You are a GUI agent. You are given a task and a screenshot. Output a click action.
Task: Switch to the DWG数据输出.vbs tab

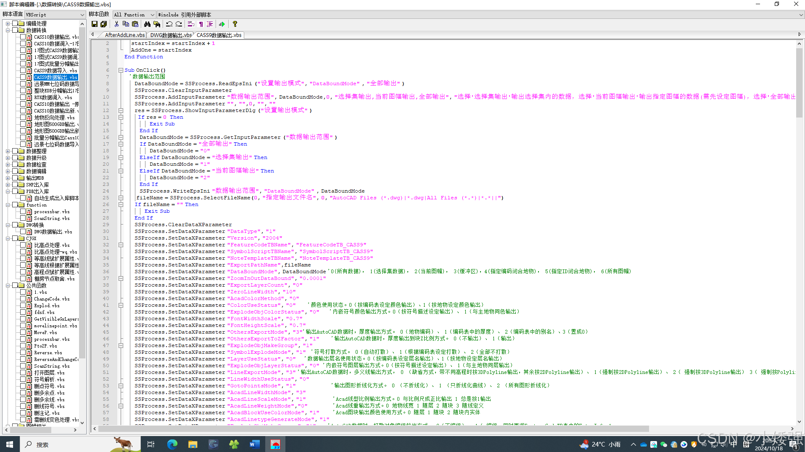pos(171,35)
